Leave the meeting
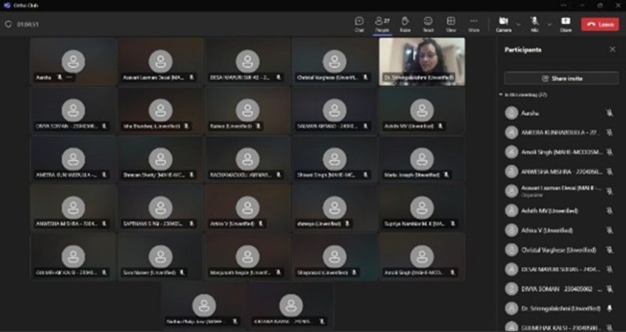The image size is (626, 332). [x=599, y=24]
